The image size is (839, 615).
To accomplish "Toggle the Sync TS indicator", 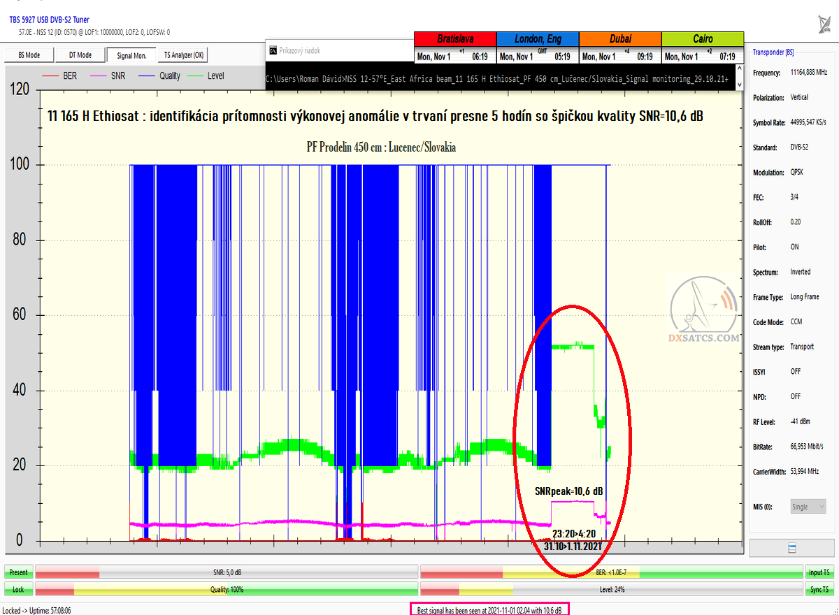I will coord(819,590).
